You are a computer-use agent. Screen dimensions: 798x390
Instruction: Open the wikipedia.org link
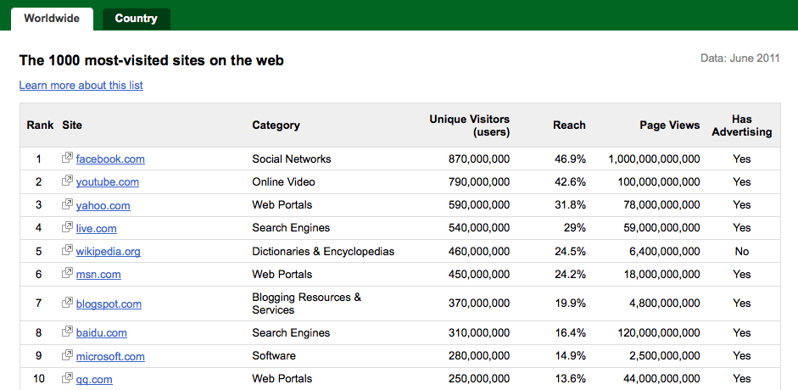(x=109, y=252)
